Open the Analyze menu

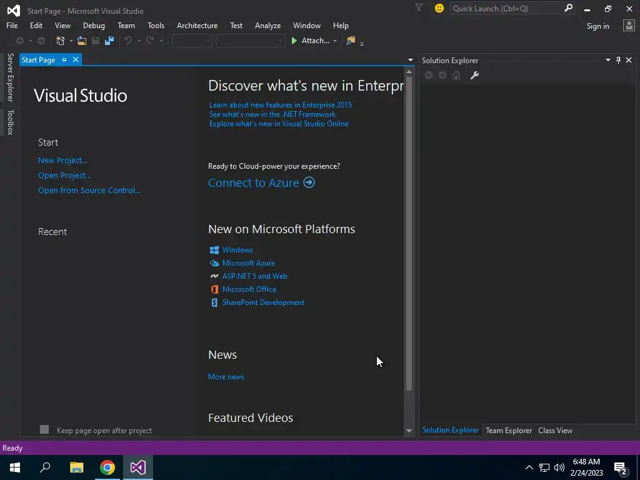(x=267, y=25)
